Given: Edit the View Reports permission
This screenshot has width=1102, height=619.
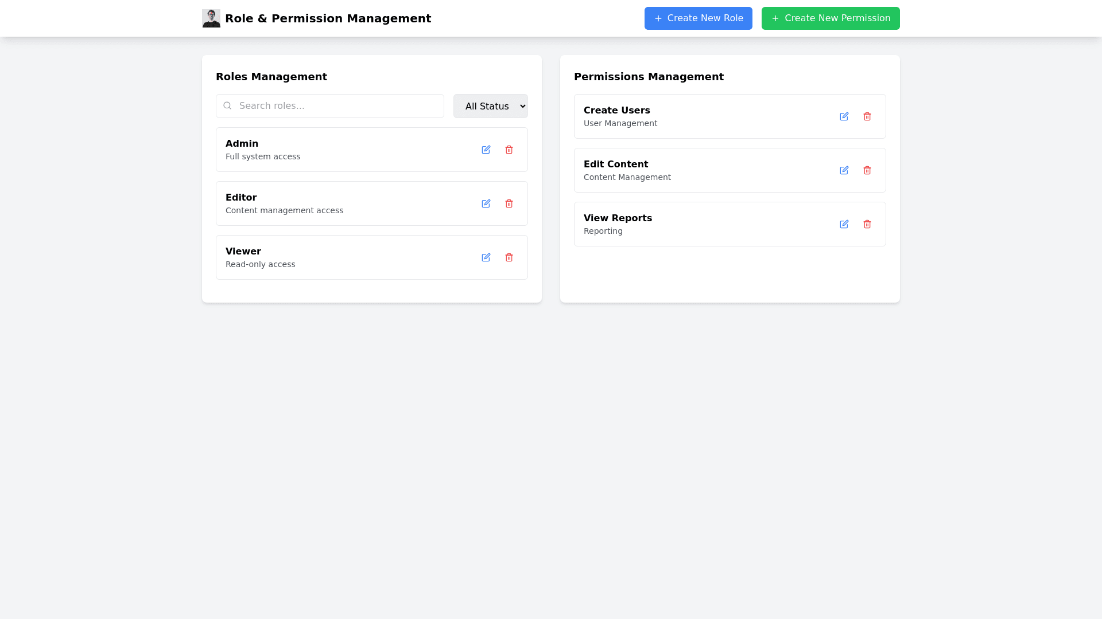Looking at the screenshot, I should 844,224.
